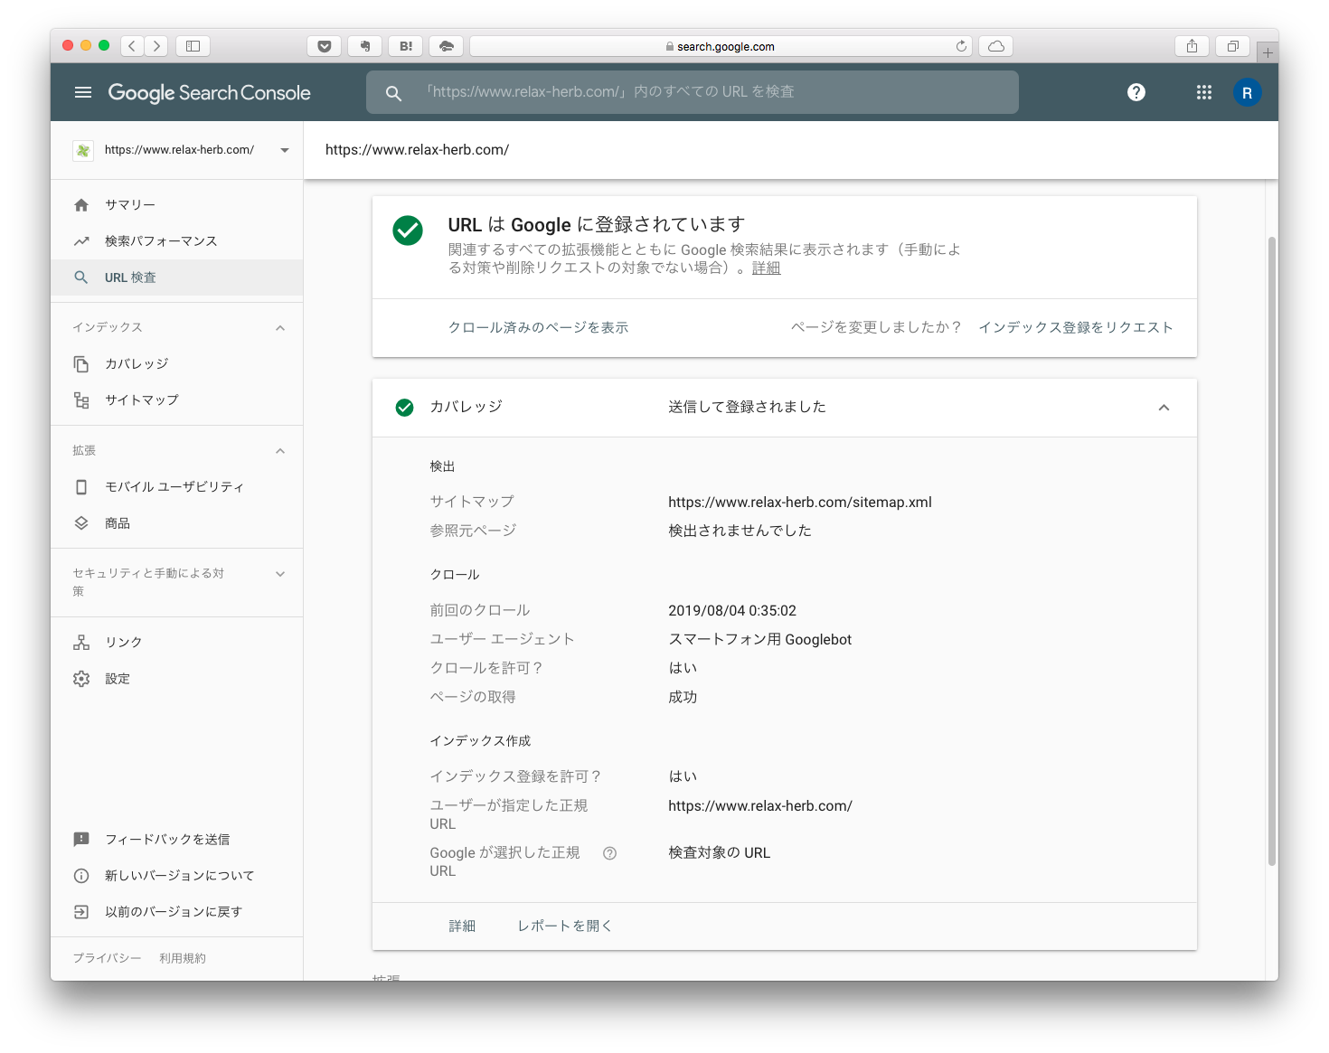
Task: Select 検索パフォーマンス in the sidebar
Action: pyautogui.click(x=177, y=241)
